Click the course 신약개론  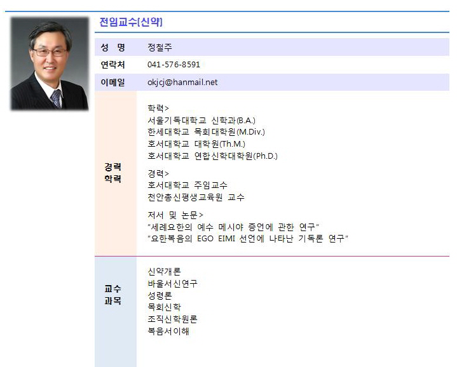coord(164,272)
